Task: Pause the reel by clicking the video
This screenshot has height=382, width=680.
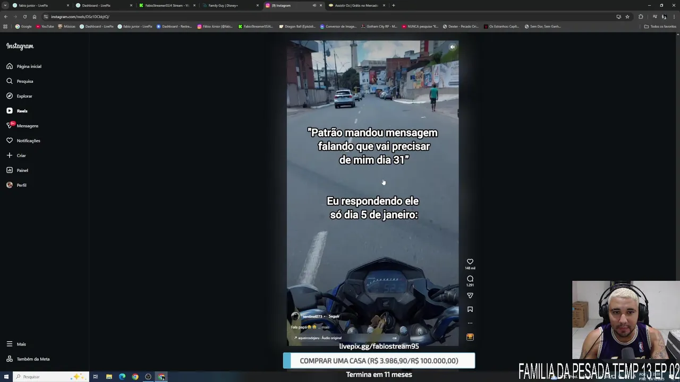Action: point(372,193)
